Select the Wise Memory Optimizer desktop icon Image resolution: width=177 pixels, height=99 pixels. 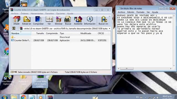coord(7,79)
